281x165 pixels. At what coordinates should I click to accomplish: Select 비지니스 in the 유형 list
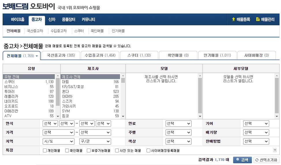[29, 87]
